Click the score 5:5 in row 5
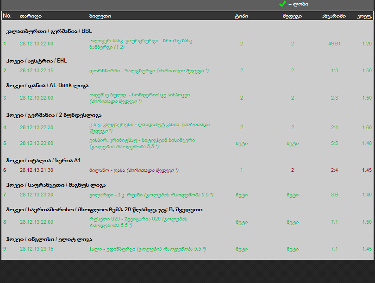This screenshot has height=283, width=375. coord(334,143)
